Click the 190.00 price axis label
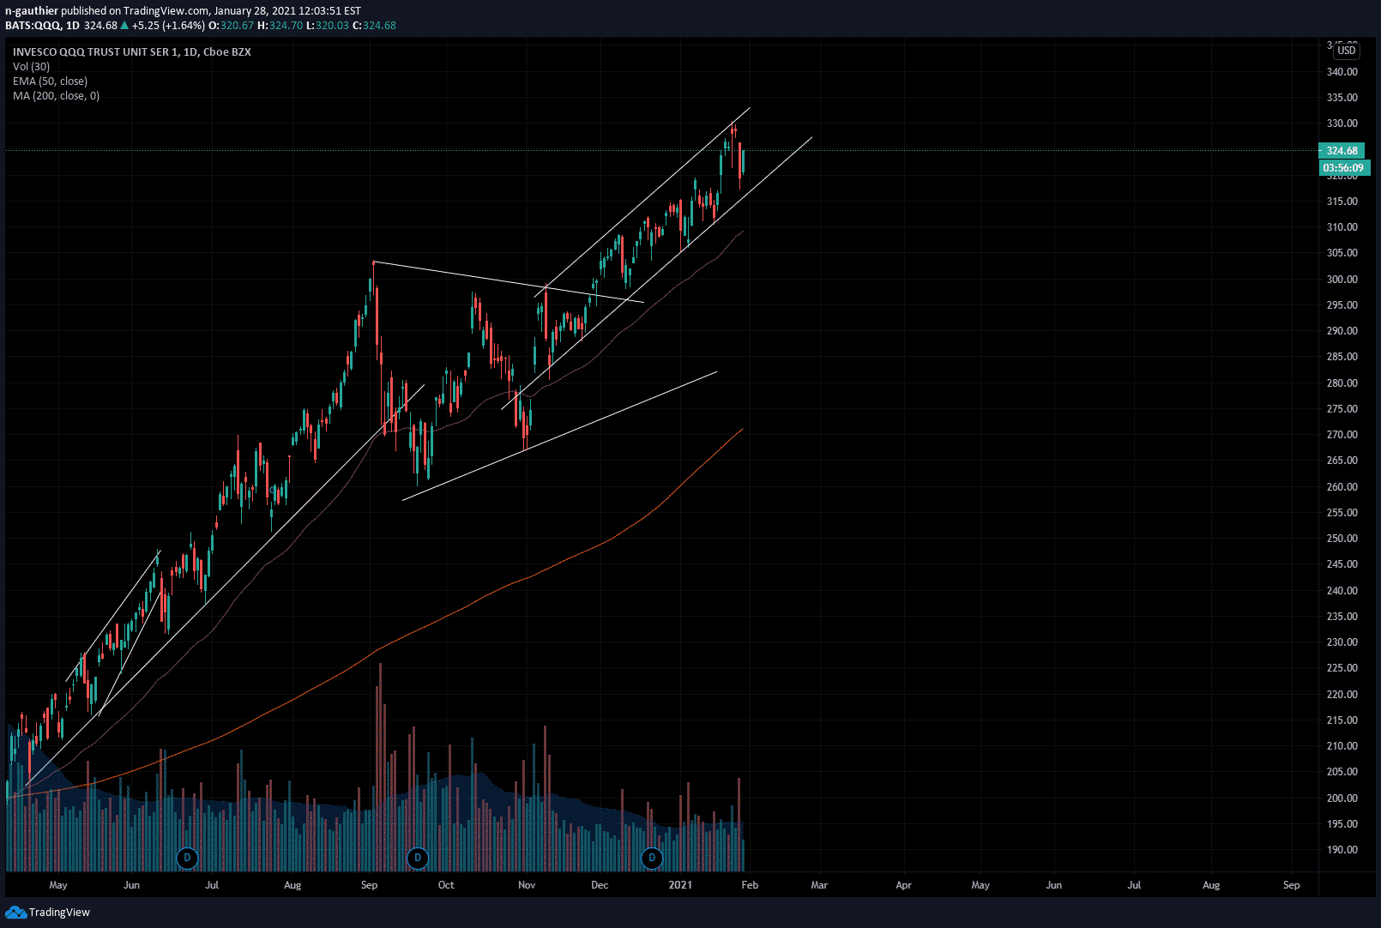Image resolution: width=1381 pixels, height=928 pixels. tap(1342, 850)
